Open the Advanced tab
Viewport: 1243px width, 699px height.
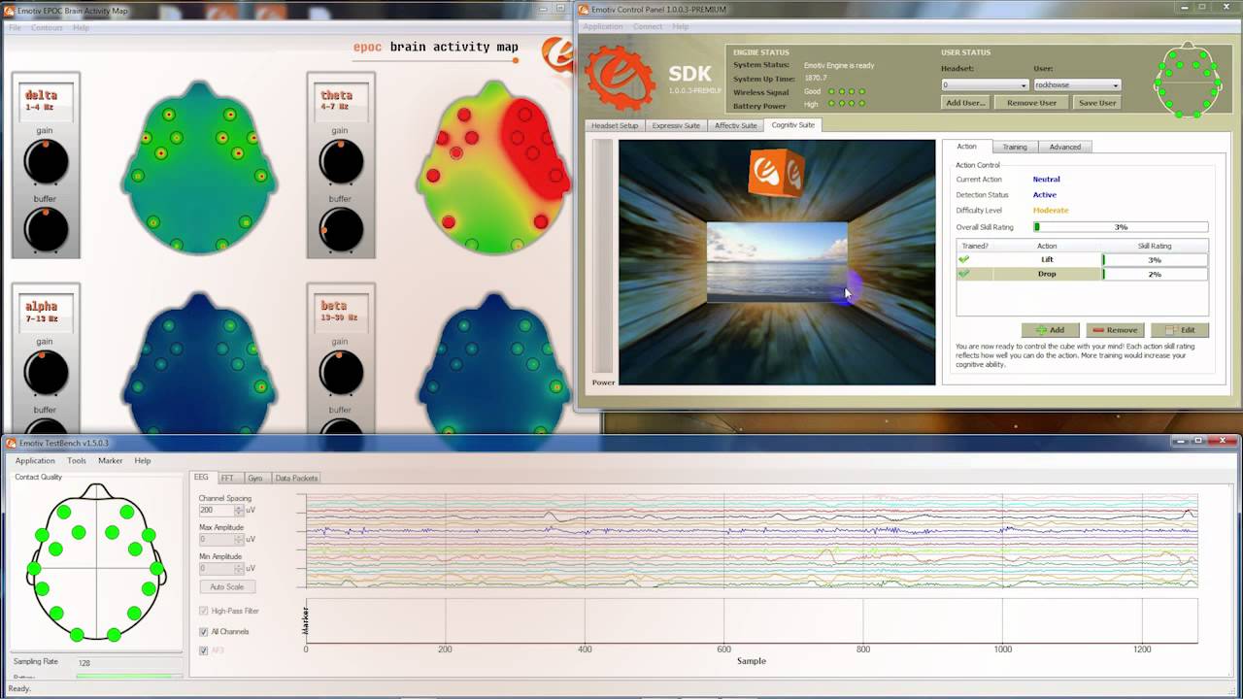pyautogui.click(x=1064, y=147)
